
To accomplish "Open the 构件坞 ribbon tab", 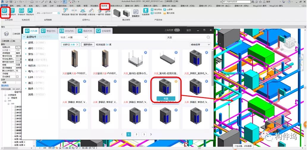I will (104, 6).
